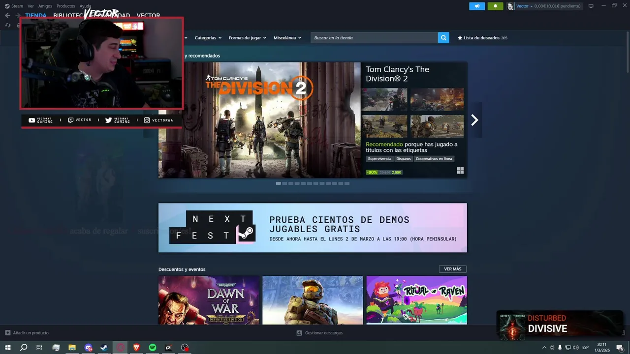Open Steam announcements megaphone button
This screenshot has height=354, width=630.
pos(477,6)
